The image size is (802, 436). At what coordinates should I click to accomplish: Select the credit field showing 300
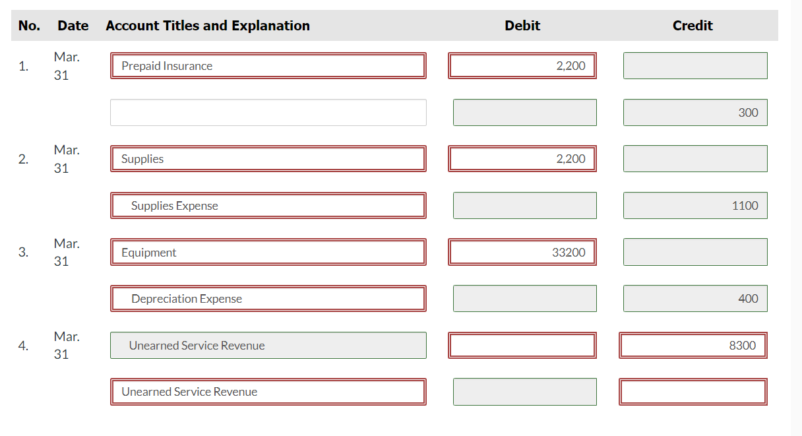click(x=694, y=112)
